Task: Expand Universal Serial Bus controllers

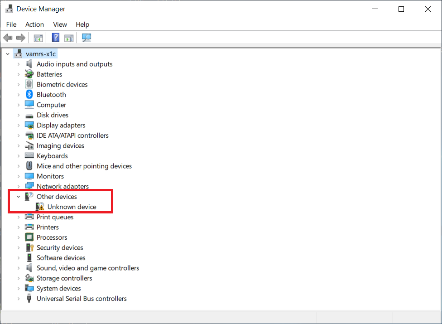Action: click(x=18, y=299)
